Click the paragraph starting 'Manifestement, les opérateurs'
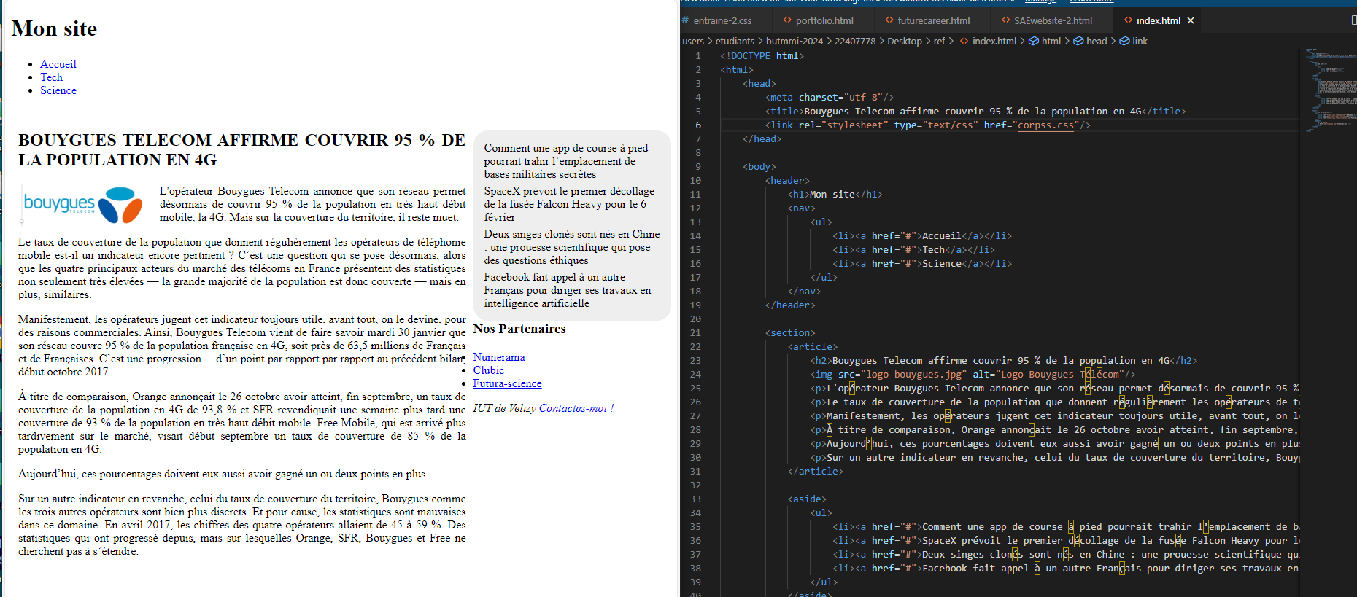 tap(241, 346)
